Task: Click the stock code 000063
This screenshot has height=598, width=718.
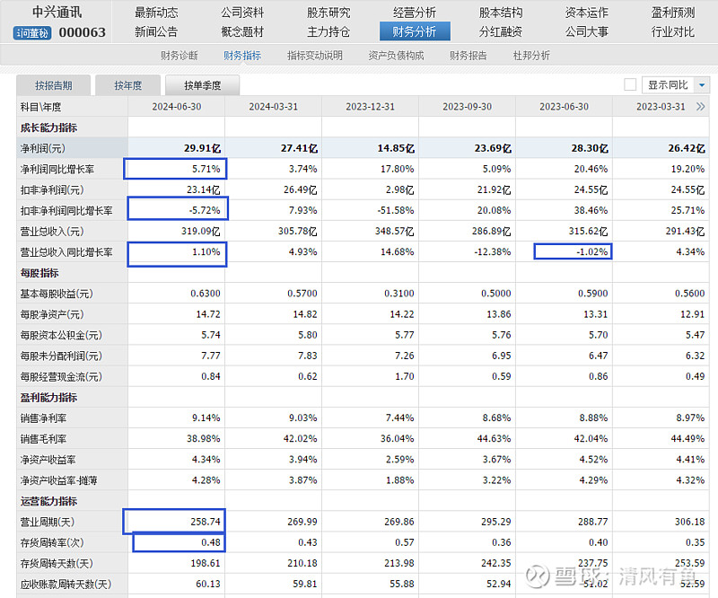Action: (x=82, y=32)
